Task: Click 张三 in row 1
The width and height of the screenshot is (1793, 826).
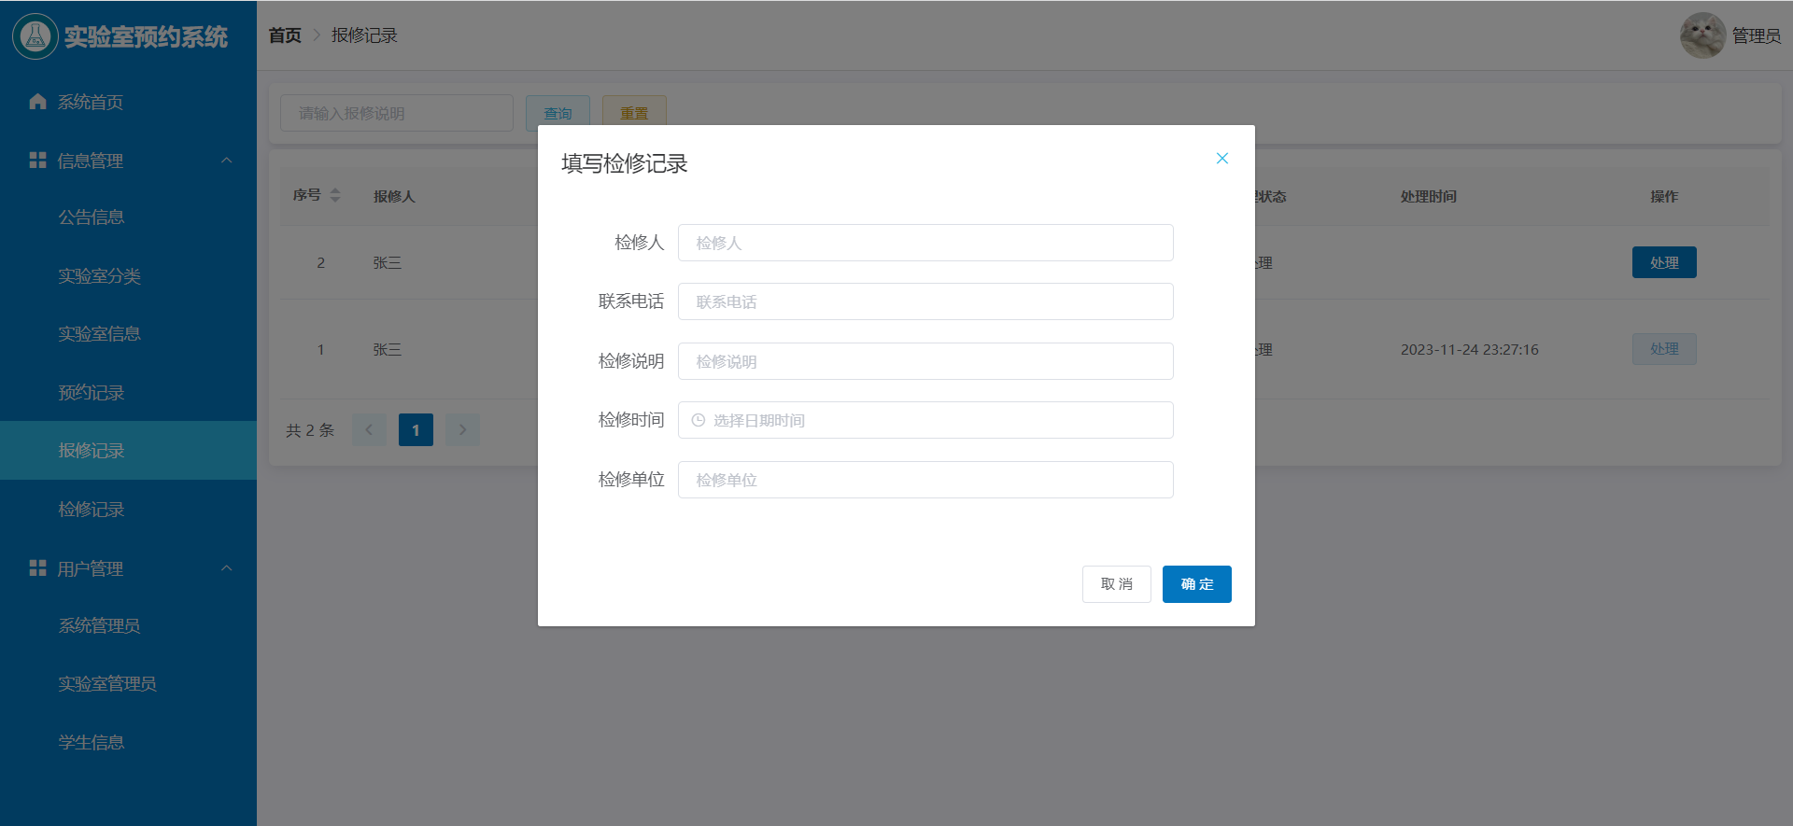Action: pos(388,349)
